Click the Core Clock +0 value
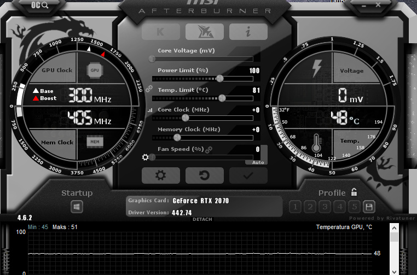417x275 pixels. tap(256, 110)
